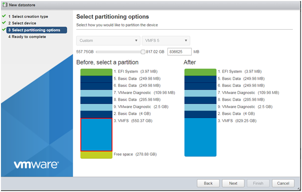This screenshot has height=192, width=302.
Task: Select the EFI System partition block under Before
Action: pos(96,72)
